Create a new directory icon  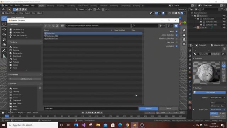click(x=62, y=26)
